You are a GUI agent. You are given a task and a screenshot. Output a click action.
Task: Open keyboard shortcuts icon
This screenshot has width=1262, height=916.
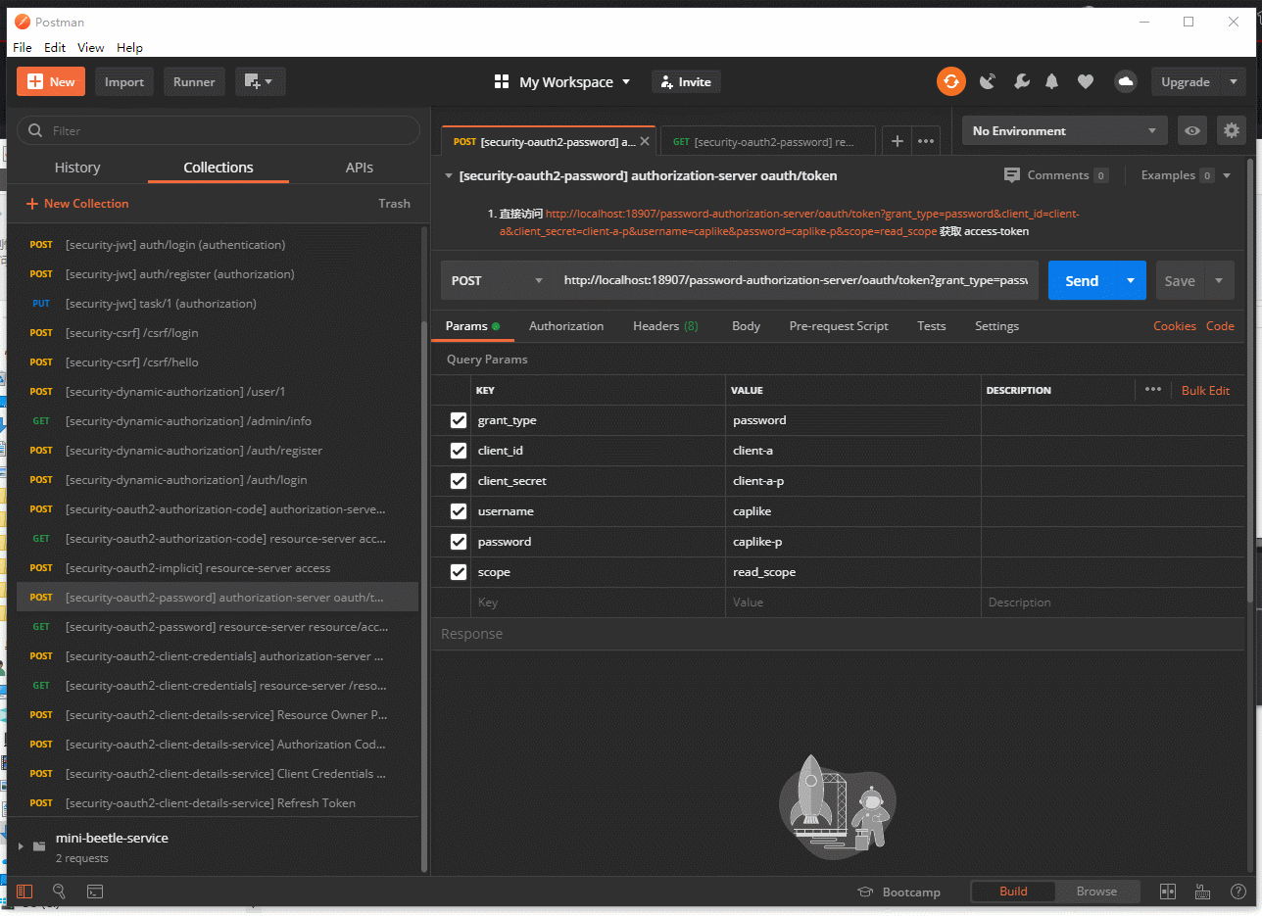(1203, 892)
